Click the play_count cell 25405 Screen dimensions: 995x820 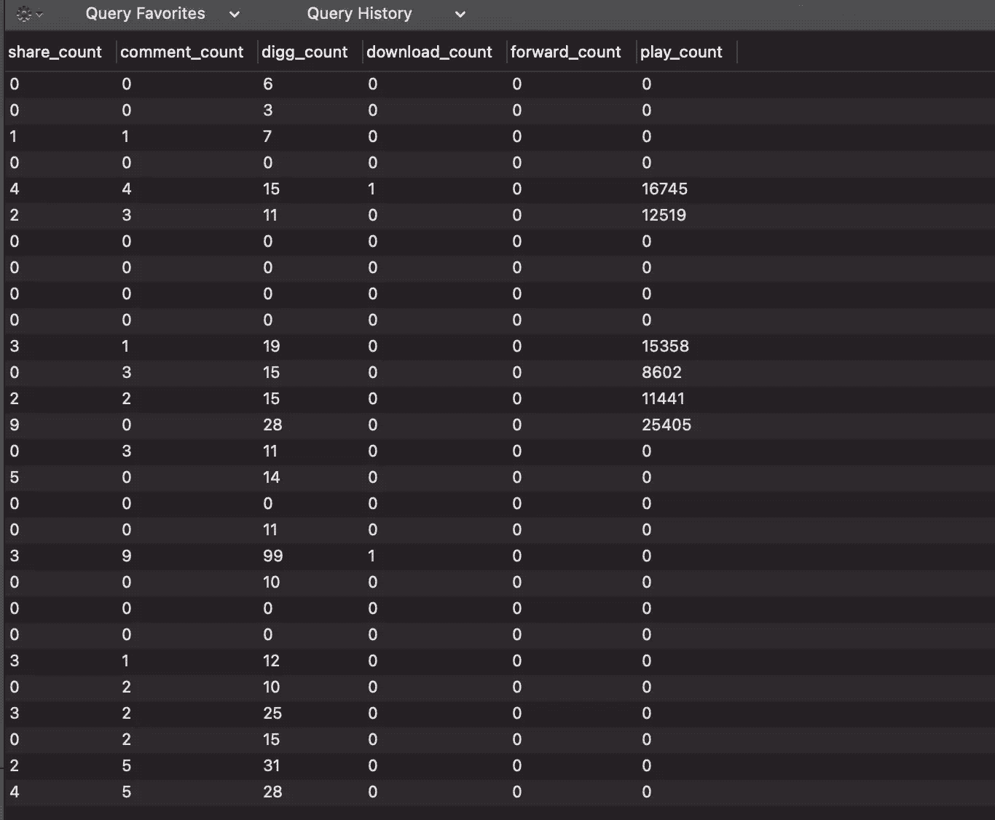tap(666, 425)
